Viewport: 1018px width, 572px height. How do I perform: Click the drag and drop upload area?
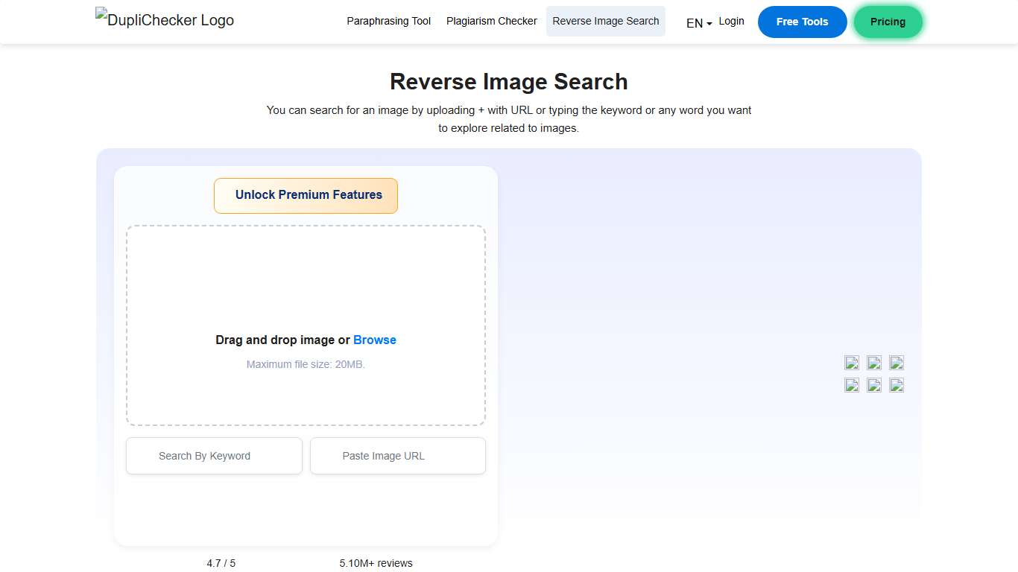pos(306,298)
